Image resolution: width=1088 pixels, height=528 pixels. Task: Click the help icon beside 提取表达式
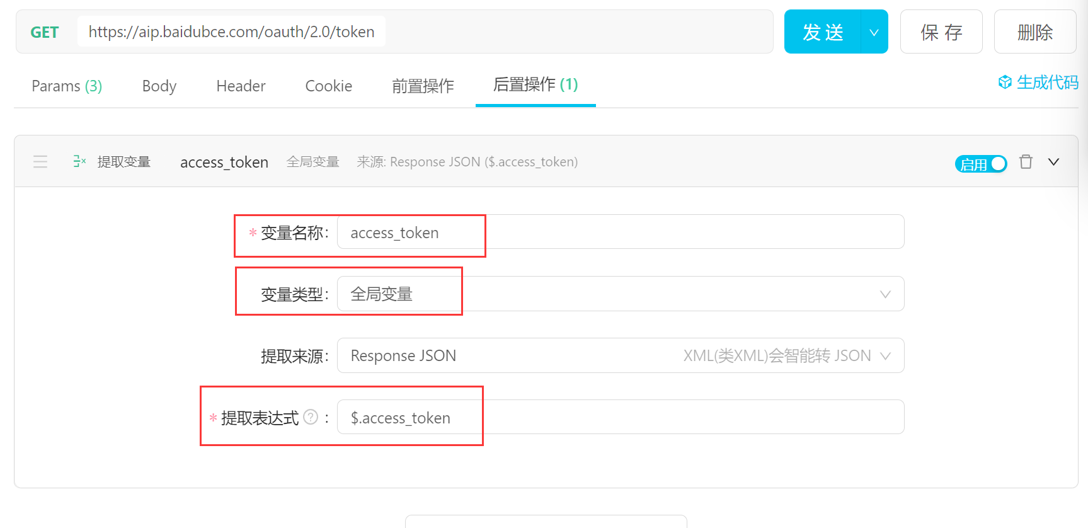click(311, 417)
